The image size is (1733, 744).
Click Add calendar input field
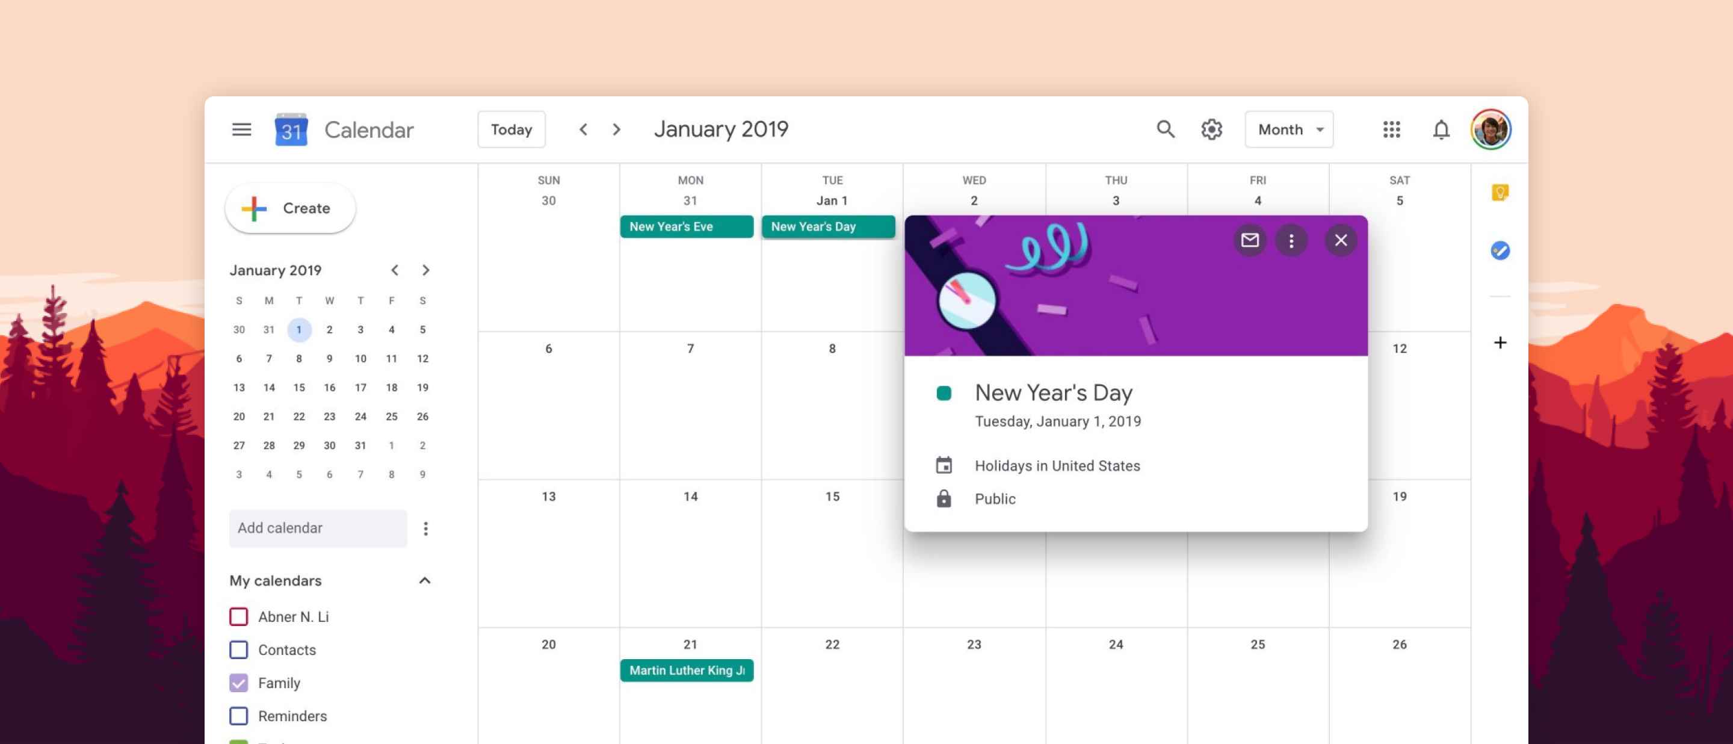click(x=317, y=527)
